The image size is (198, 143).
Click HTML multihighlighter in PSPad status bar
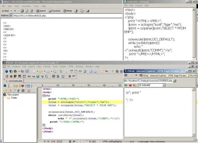click(x=112, y=141)
